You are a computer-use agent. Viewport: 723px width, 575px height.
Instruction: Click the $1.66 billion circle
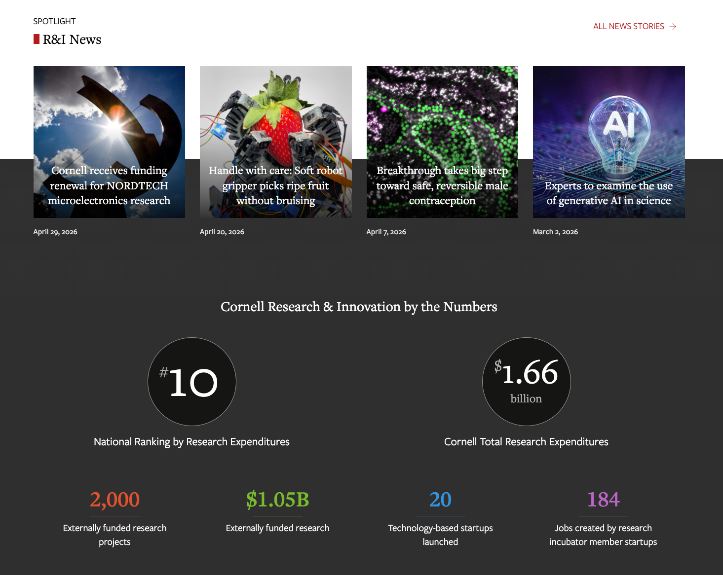[x=527, y=382]
